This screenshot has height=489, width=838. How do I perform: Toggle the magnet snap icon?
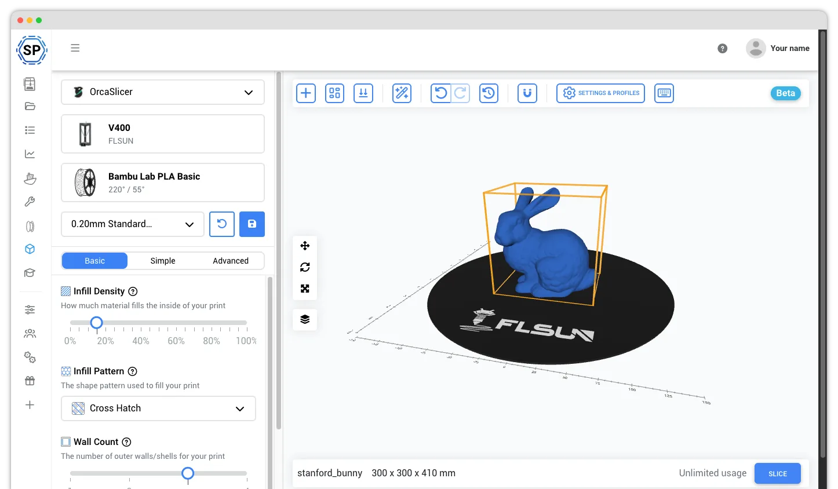527,93
